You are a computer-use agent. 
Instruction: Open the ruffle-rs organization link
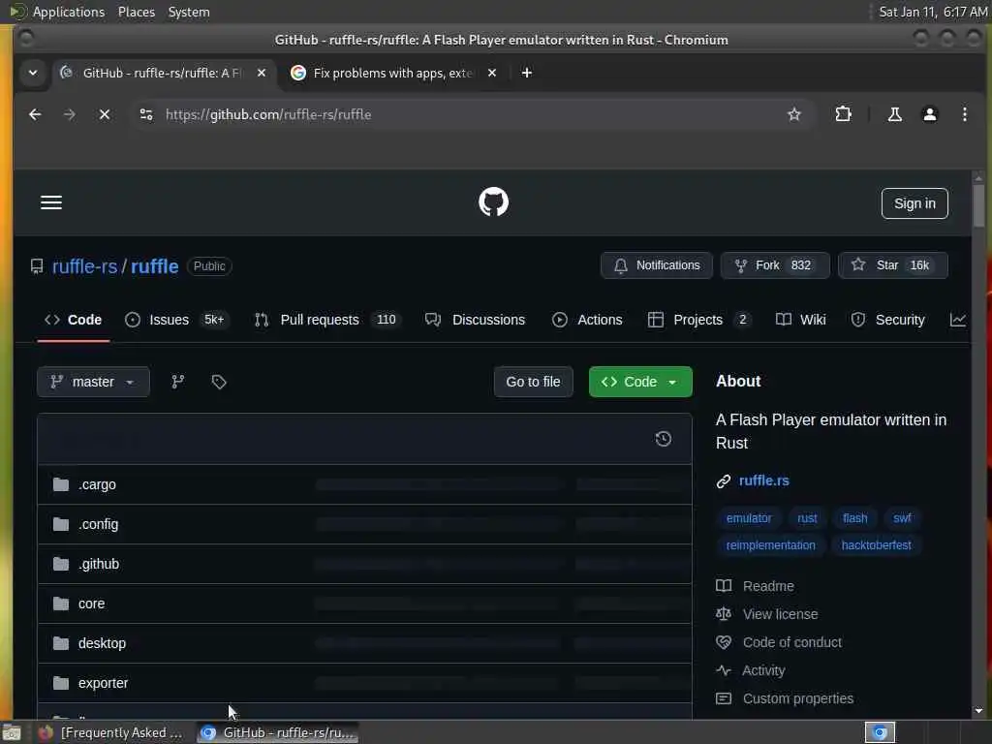(85, 266)
